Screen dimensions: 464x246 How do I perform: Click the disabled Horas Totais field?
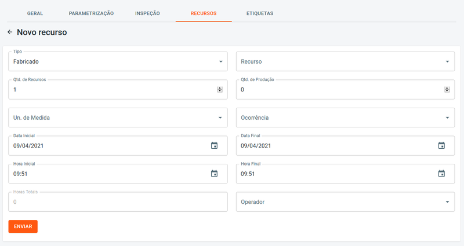point(118,202)
